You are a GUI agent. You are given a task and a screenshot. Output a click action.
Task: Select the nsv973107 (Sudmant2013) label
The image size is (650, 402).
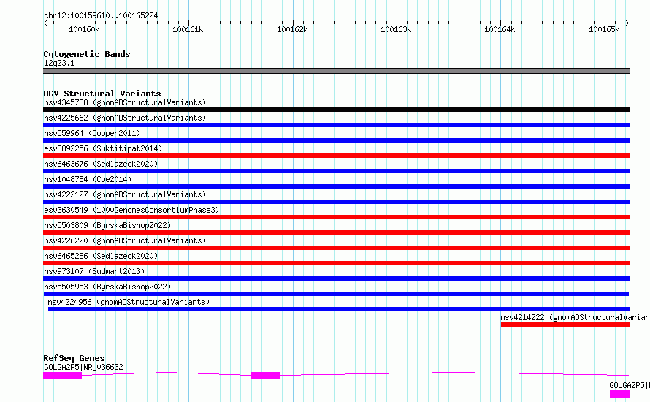[x=94, y=271]
